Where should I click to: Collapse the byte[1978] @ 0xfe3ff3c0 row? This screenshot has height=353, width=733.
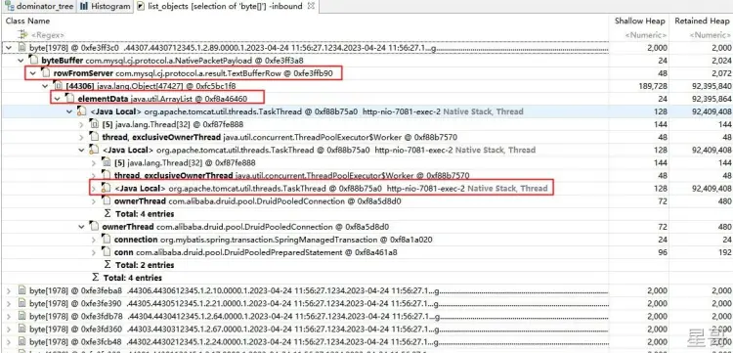[9, 48]
